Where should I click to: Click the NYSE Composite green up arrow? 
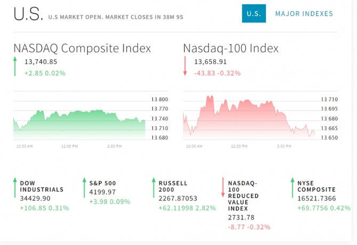click(292, 188)
